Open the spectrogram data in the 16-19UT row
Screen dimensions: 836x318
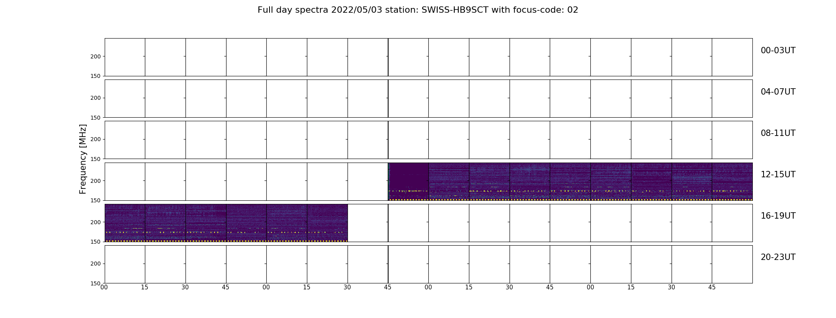pos(226,223)
